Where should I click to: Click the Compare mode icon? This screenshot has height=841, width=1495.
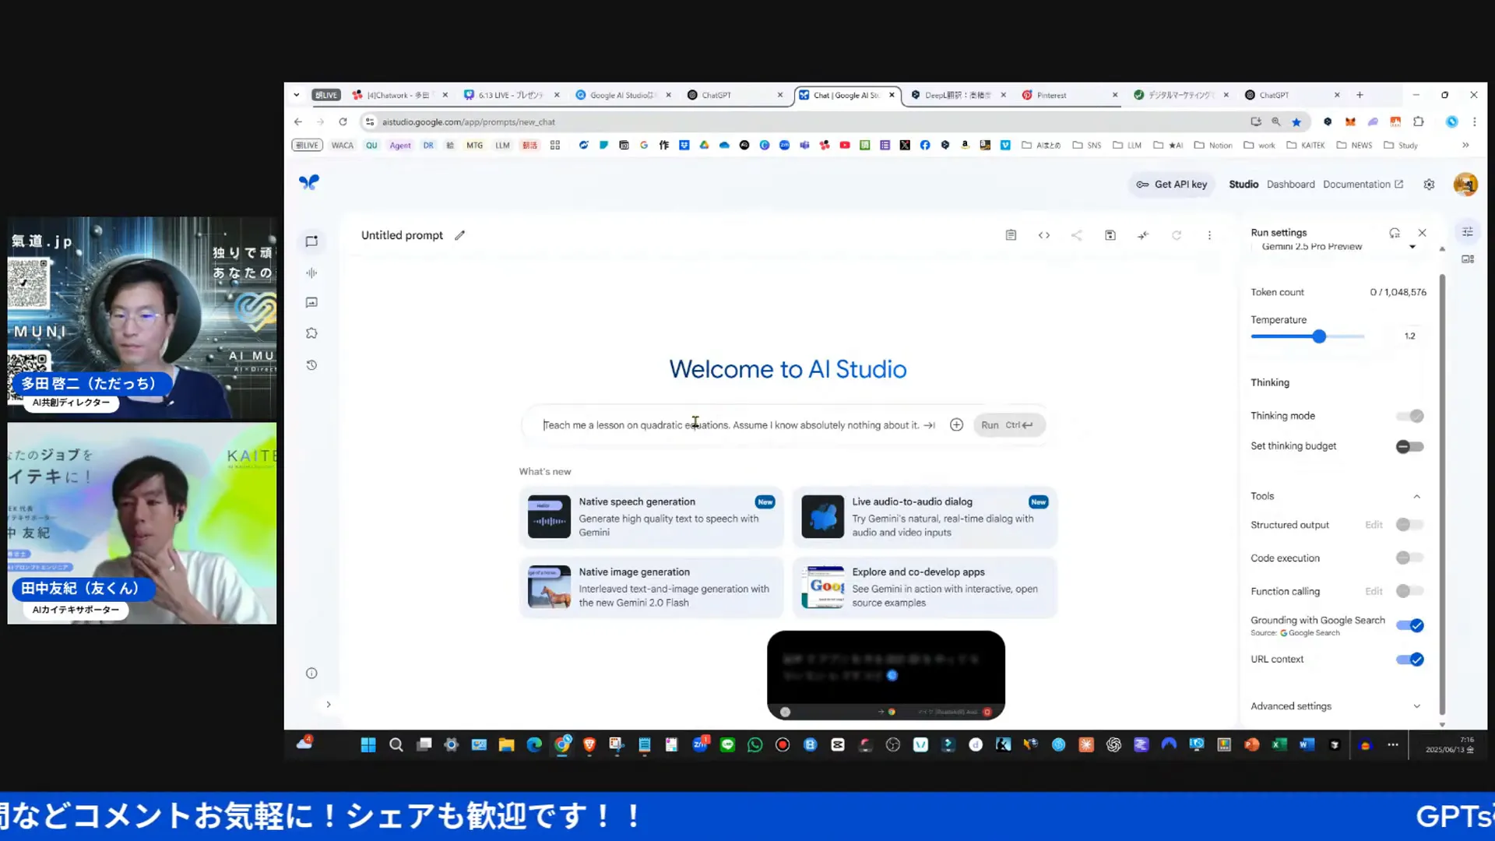[x=1143, y=235]
